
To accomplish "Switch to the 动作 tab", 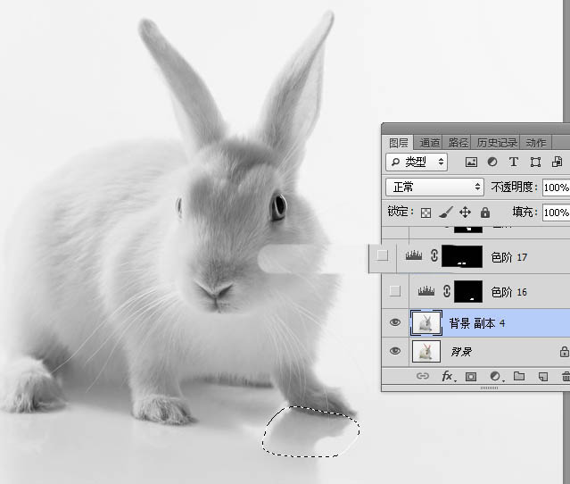I will pyautogui.click(x=536, y=143).
